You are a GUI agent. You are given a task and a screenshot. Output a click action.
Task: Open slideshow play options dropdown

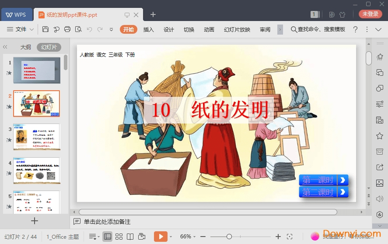point(171,237)
